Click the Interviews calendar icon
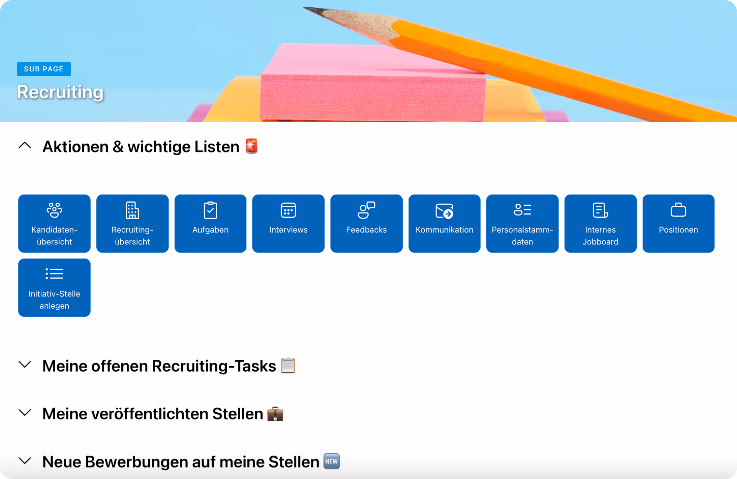The height and width of the screenshot is (479, 737). pos(288,210)
